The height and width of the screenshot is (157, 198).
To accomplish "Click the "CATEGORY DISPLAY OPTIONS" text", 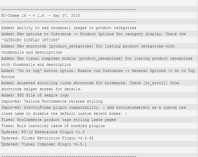I will tap(31, 40).
